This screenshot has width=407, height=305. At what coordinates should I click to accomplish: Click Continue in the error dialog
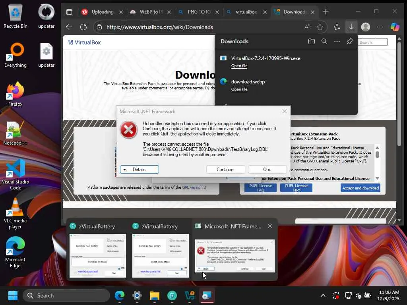(225, 169)
